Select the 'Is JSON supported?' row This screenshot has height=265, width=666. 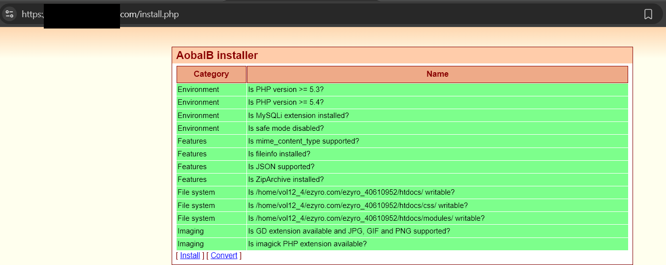(281, 167)
